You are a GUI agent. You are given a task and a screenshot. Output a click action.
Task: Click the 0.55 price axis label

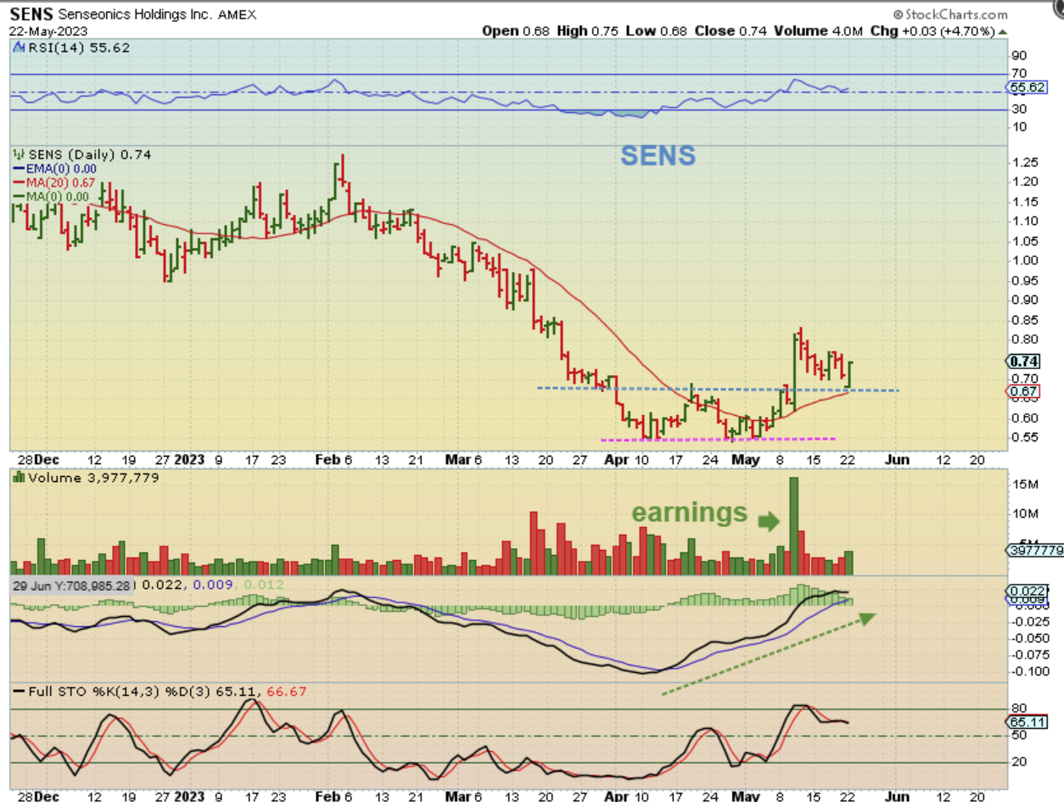point(1027,438)
